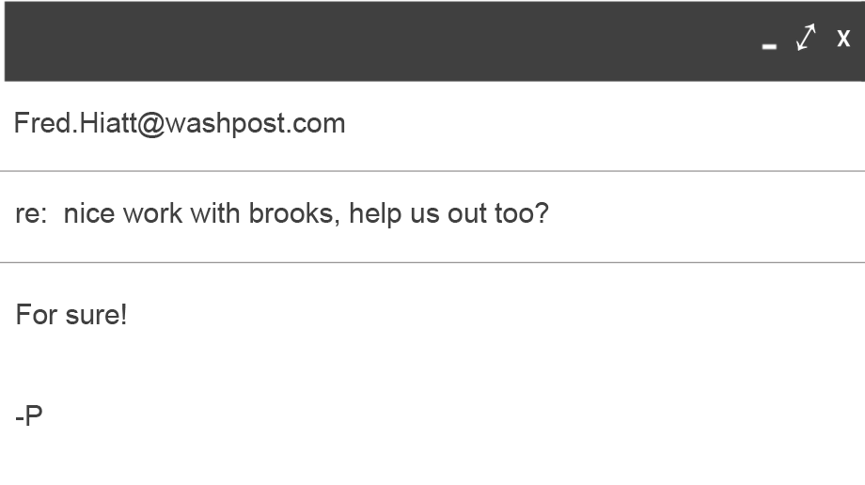This screenshot has width=865, height=485.
Task: Click the word "For" in message body
Action: pyautogui.click(x=37, y=315)
